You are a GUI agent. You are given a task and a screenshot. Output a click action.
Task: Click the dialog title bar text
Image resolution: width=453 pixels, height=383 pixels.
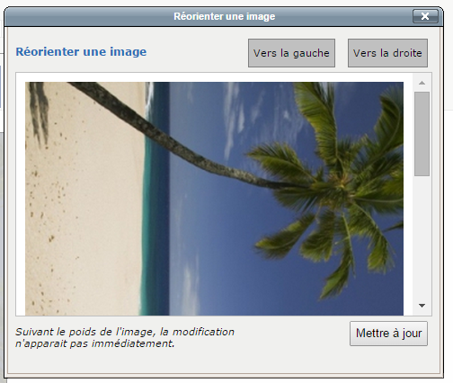(225, 16)
